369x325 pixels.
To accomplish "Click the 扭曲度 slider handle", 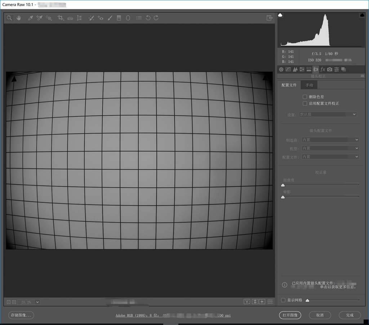I will [283, 185].
